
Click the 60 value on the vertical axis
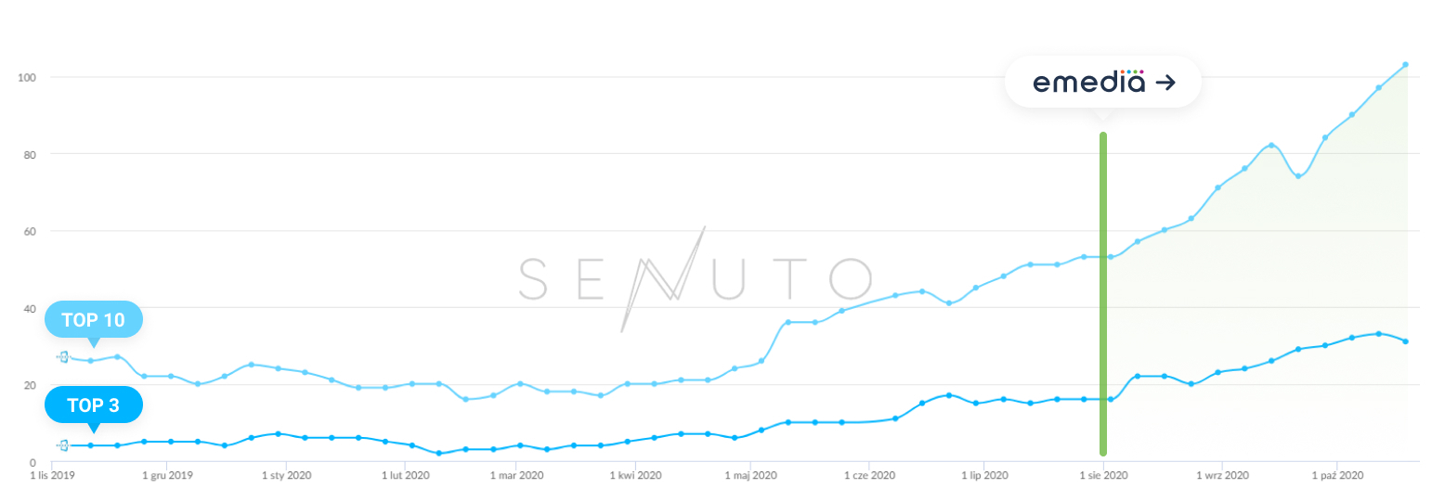pos(30,231)
